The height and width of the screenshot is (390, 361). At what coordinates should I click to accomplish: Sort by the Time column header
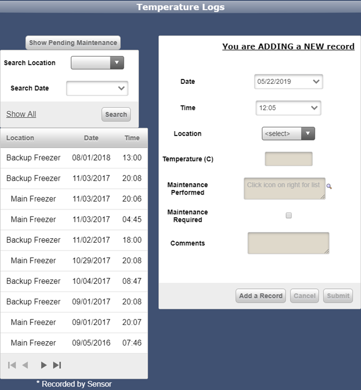[132, 138]
